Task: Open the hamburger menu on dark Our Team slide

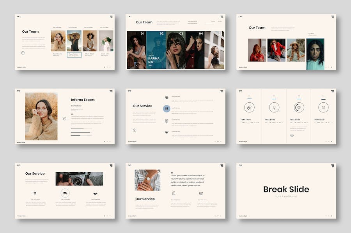Action: (222, 17)
